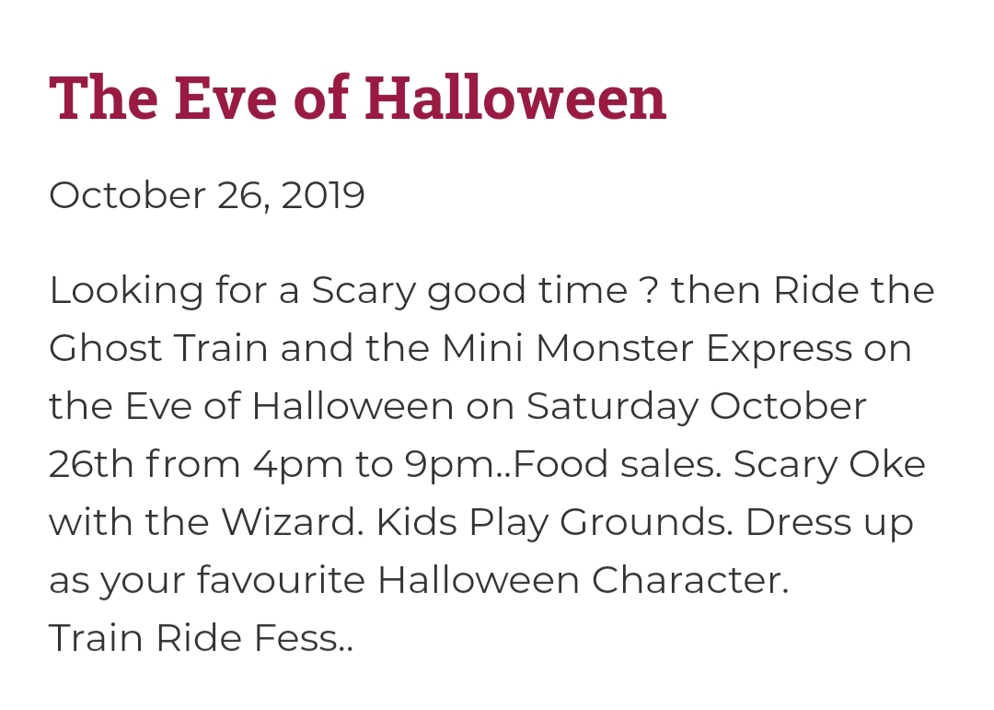This screenshot has width=994, height=710.
Task: Click the word Saturday in the description
Action: click(612, 407)
